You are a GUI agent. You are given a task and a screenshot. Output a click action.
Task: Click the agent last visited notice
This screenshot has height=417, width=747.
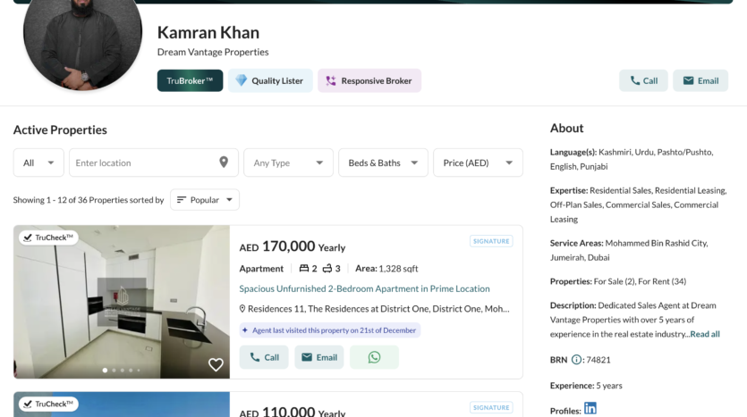[x=330, y=330]
